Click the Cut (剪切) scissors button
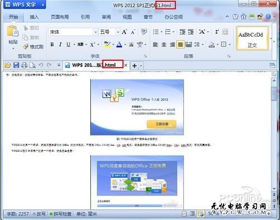This screenshot has width=280, height=220. click(31, 28)
